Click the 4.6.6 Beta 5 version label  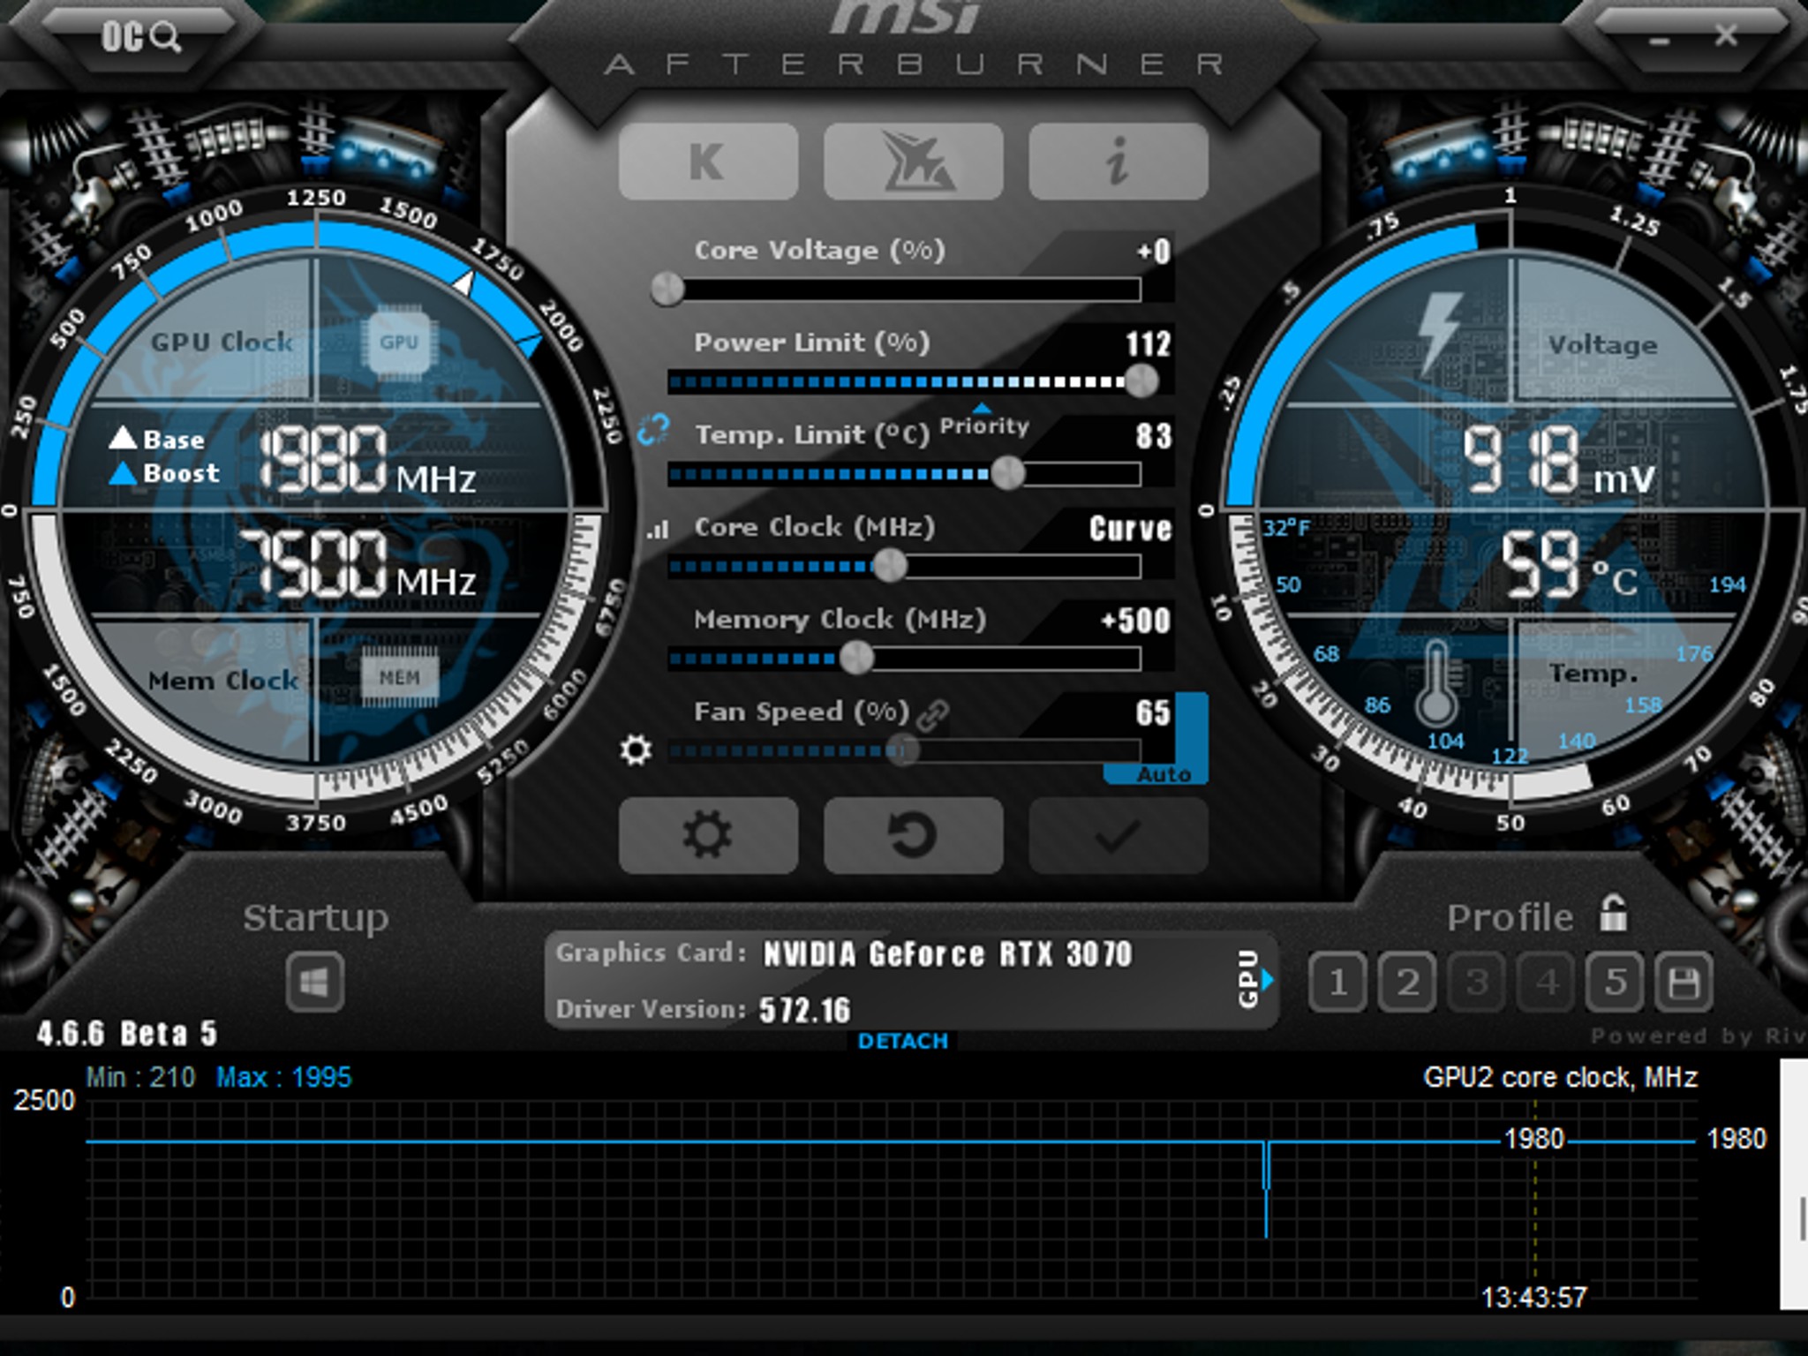click(x=126, y=1033)
